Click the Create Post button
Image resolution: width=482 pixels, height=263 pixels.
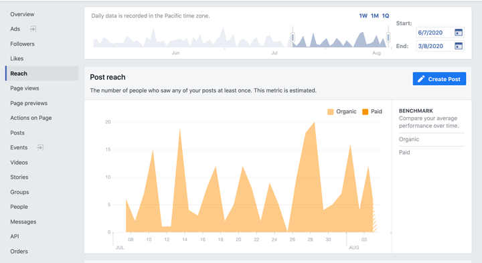point(439,79)
